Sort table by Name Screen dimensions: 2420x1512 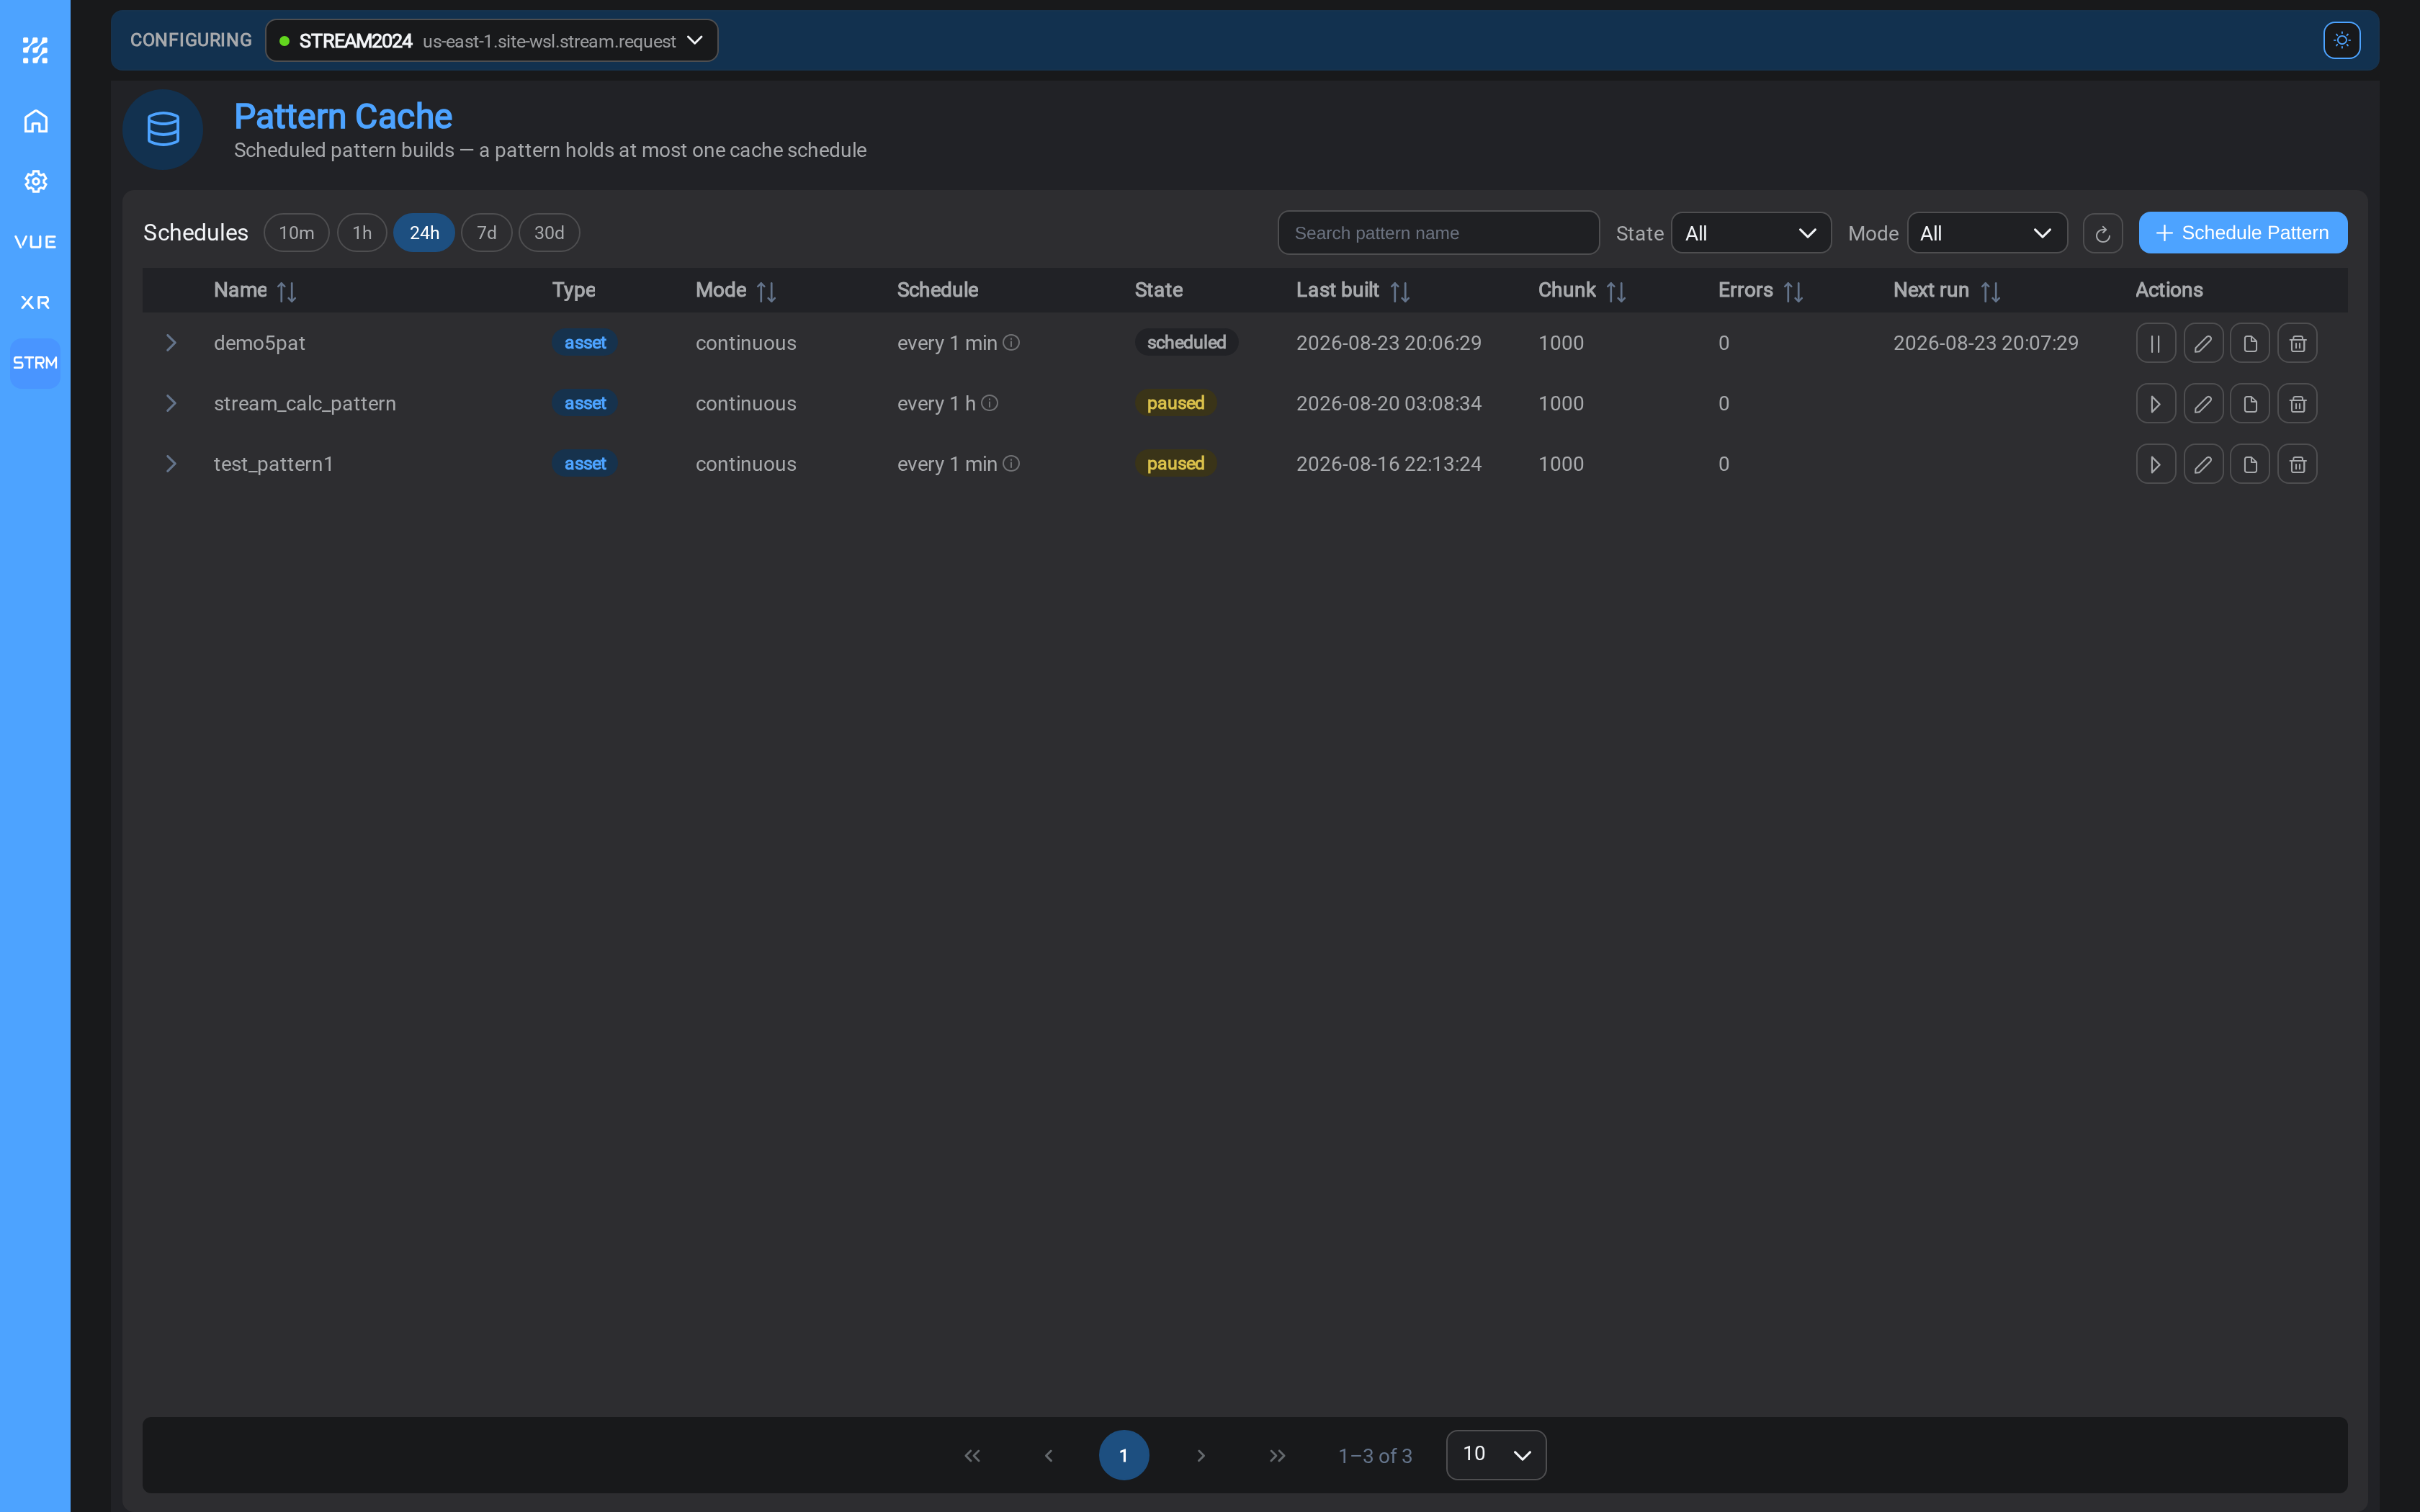pos(286,291)
